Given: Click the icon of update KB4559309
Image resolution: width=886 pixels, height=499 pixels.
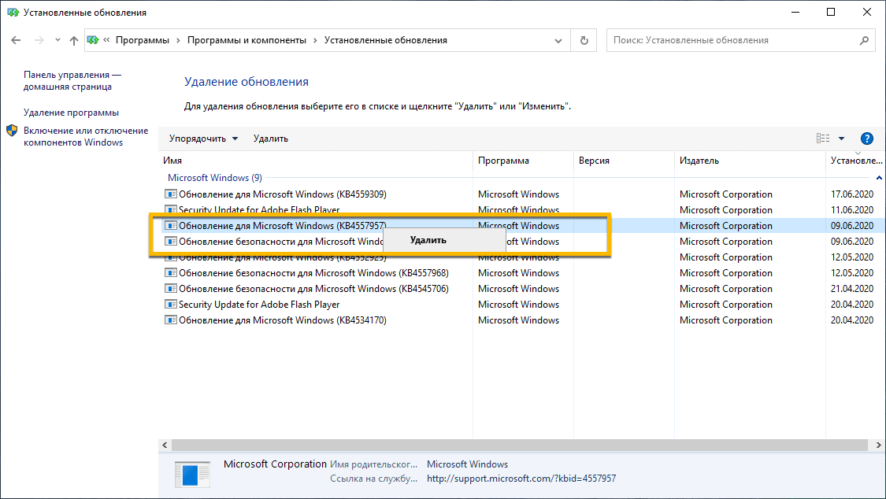Looking at the screenshot, I should (x=170, y=194).
